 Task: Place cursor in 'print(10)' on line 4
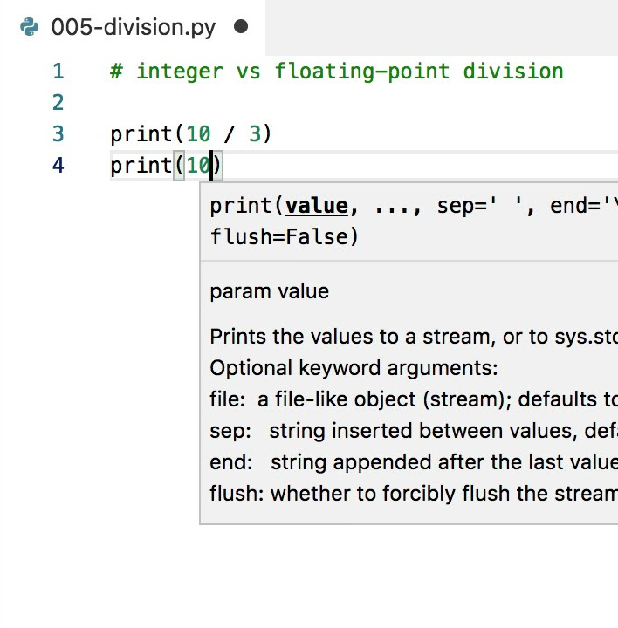point(166,166)
